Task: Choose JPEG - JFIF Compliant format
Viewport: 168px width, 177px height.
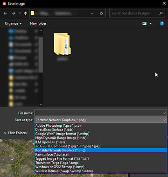Action: [x=101, y=146]
